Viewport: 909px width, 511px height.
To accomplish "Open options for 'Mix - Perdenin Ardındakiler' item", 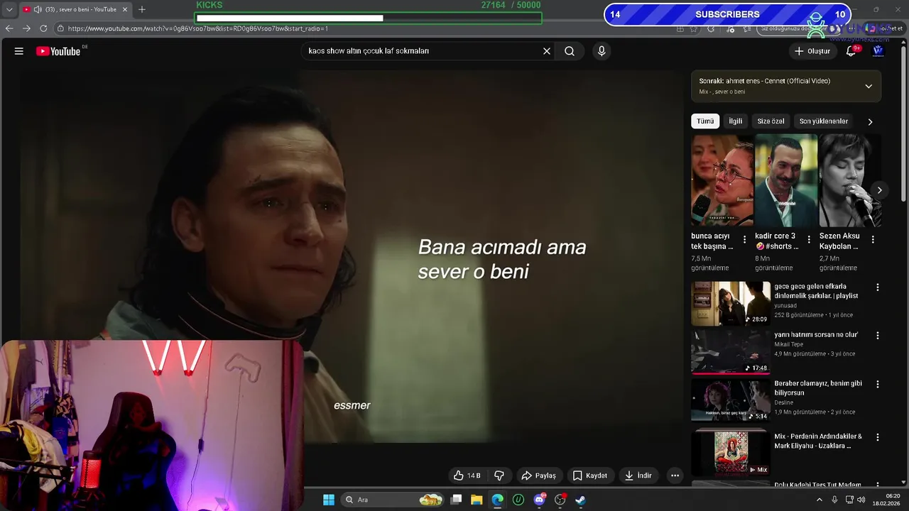I will 877,437.
